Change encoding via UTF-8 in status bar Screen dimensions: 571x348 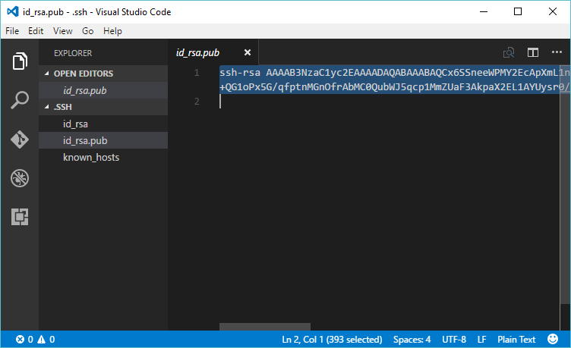click(453, 340)
